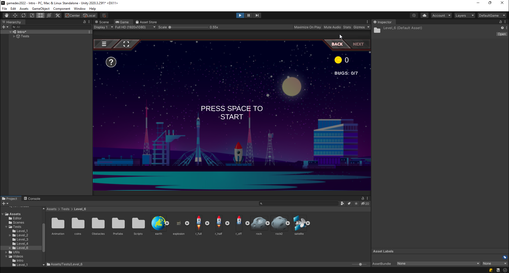Expand the Level_2 folder

(10, 235)
